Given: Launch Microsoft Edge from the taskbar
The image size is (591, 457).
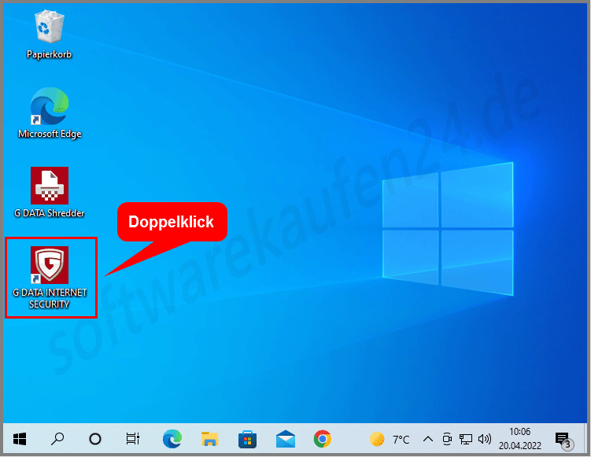Looking at the screenshot, I should [172, 439].
